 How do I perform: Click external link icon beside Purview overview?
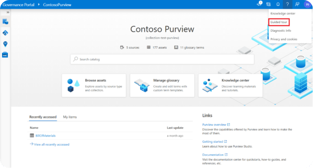pyautogui.click(x=229, y=125)
